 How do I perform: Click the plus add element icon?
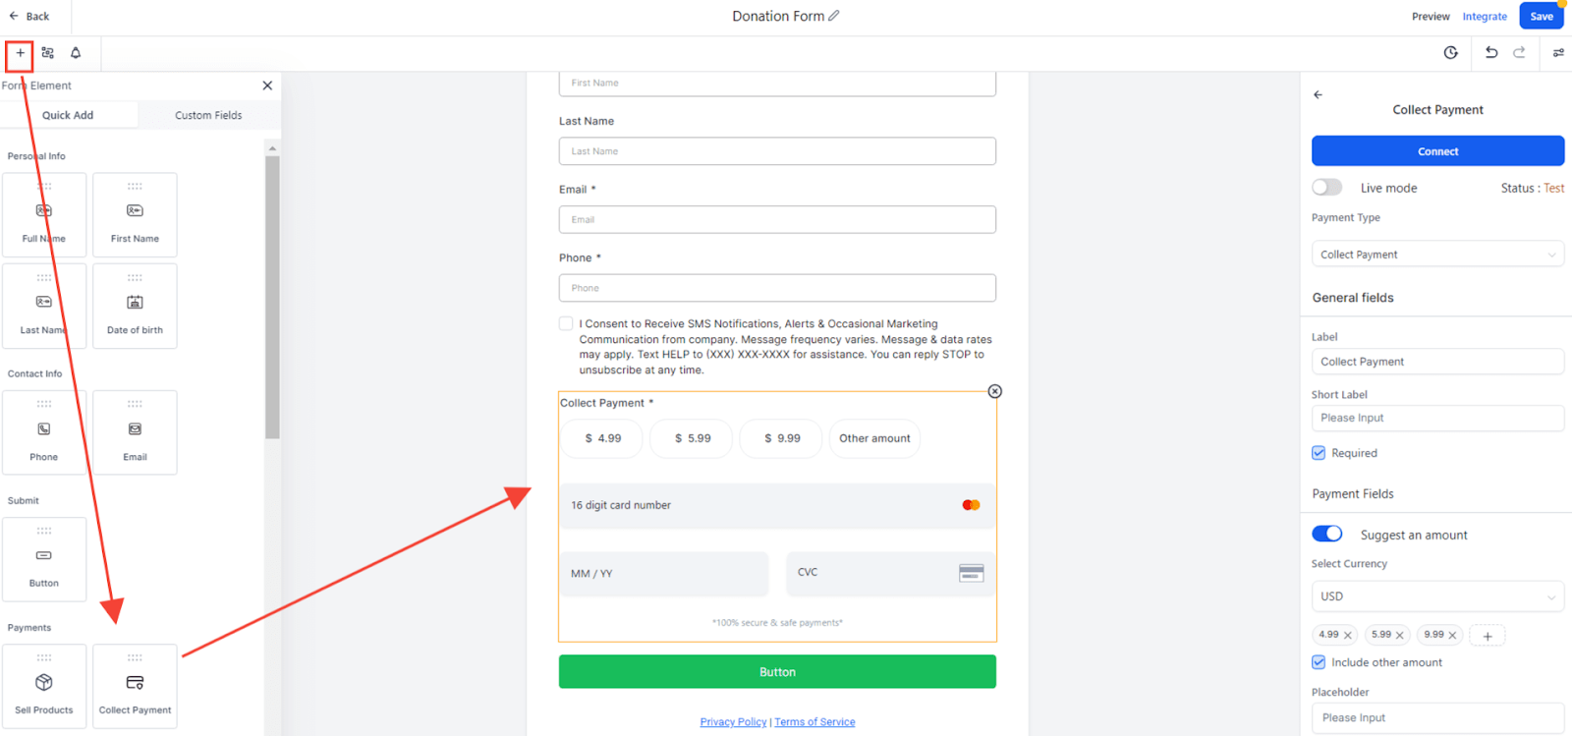(20, 53)
